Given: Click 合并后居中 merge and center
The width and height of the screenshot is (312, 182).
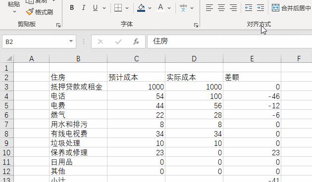Looking at the screenshot, I should point(291,8).
